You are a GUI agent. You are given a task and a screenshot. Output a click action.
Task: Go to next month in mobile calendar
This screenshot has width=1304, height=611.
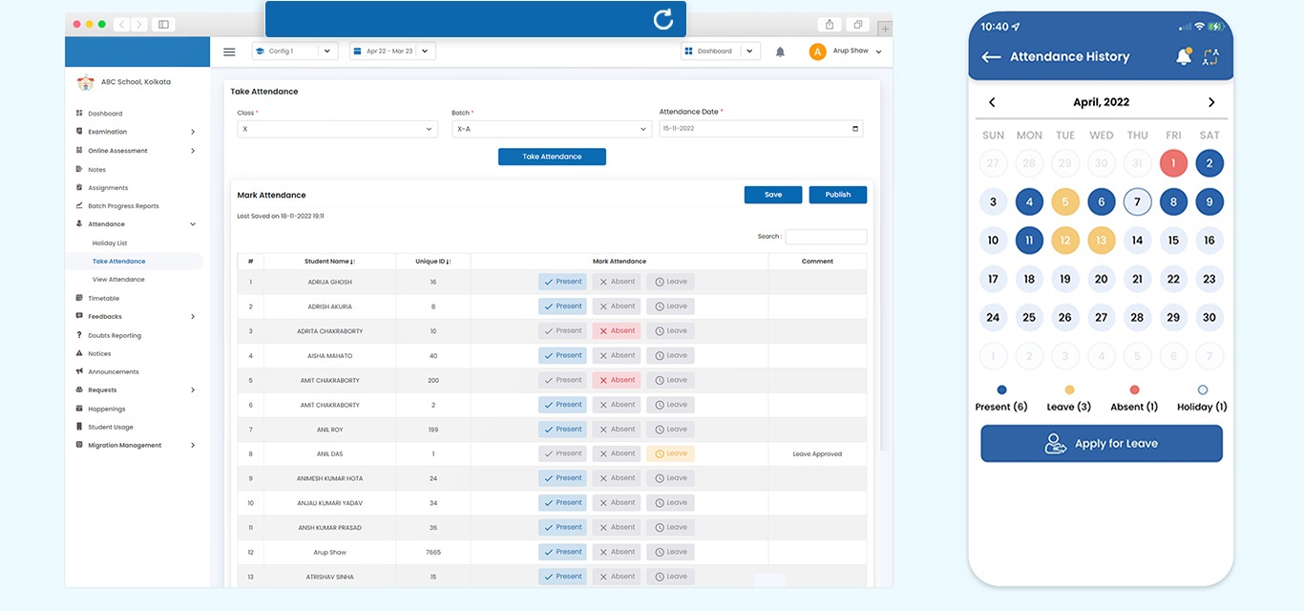tap(1211, 102)
